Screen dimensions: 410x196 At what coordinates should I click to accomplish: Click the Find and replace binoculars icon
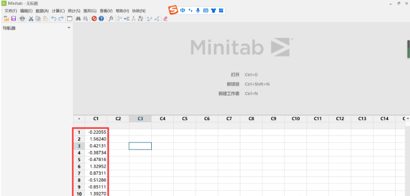click(85, 18)
